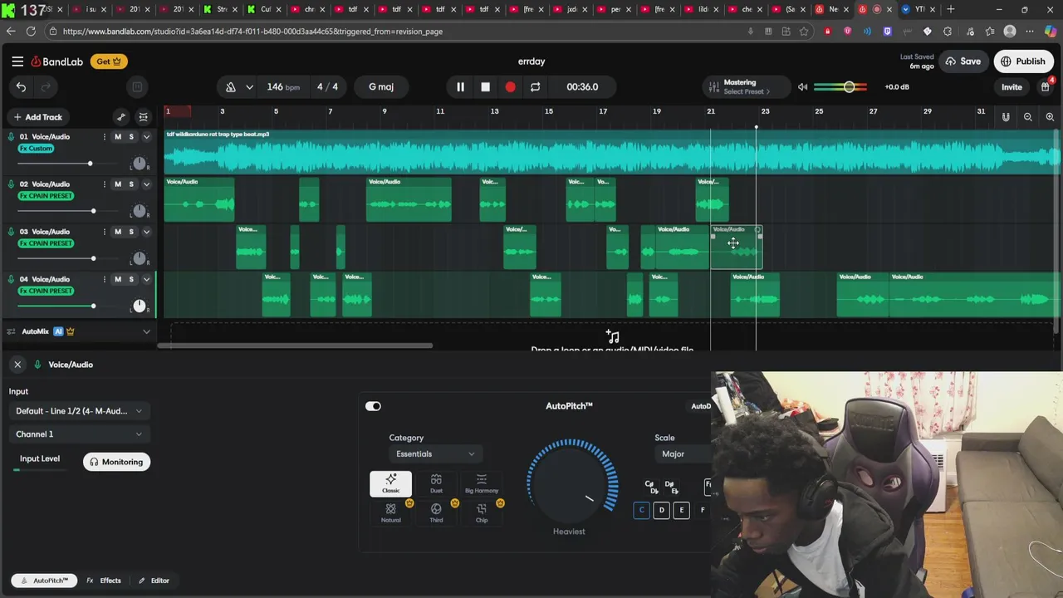Image resolution: width=1063 pixels, height=598 pixels.
Task: Open the BandLab hamburger menu
Action: point(17,61)
